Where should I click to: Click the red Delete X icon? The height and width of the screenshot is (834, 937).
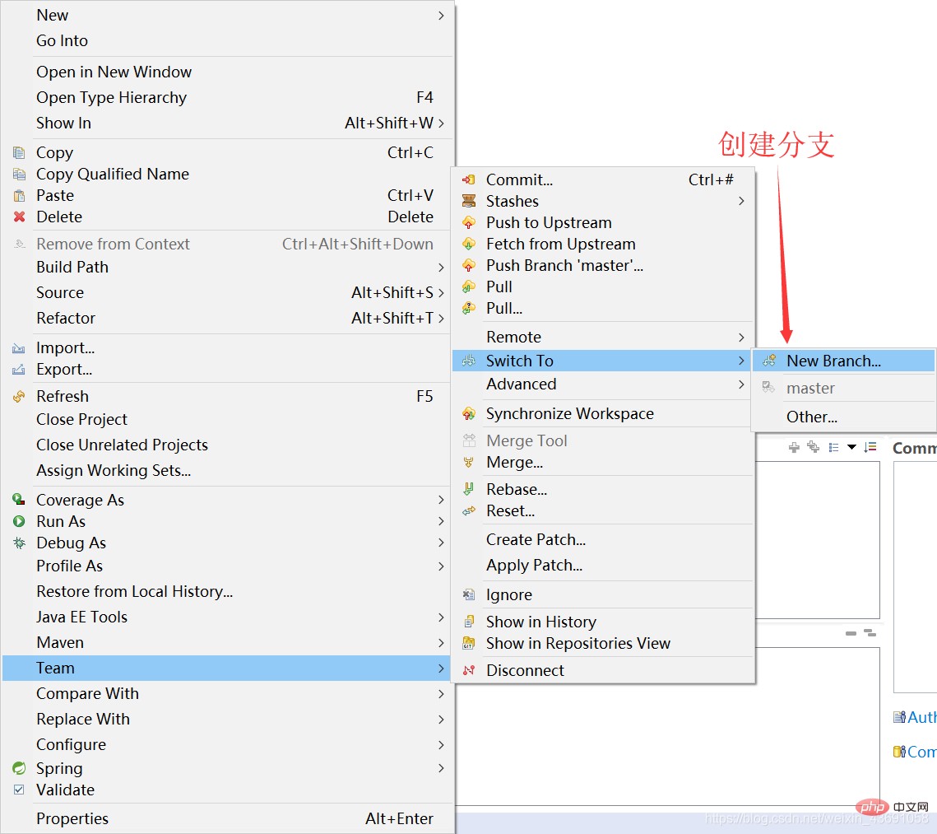pos(19,217)
